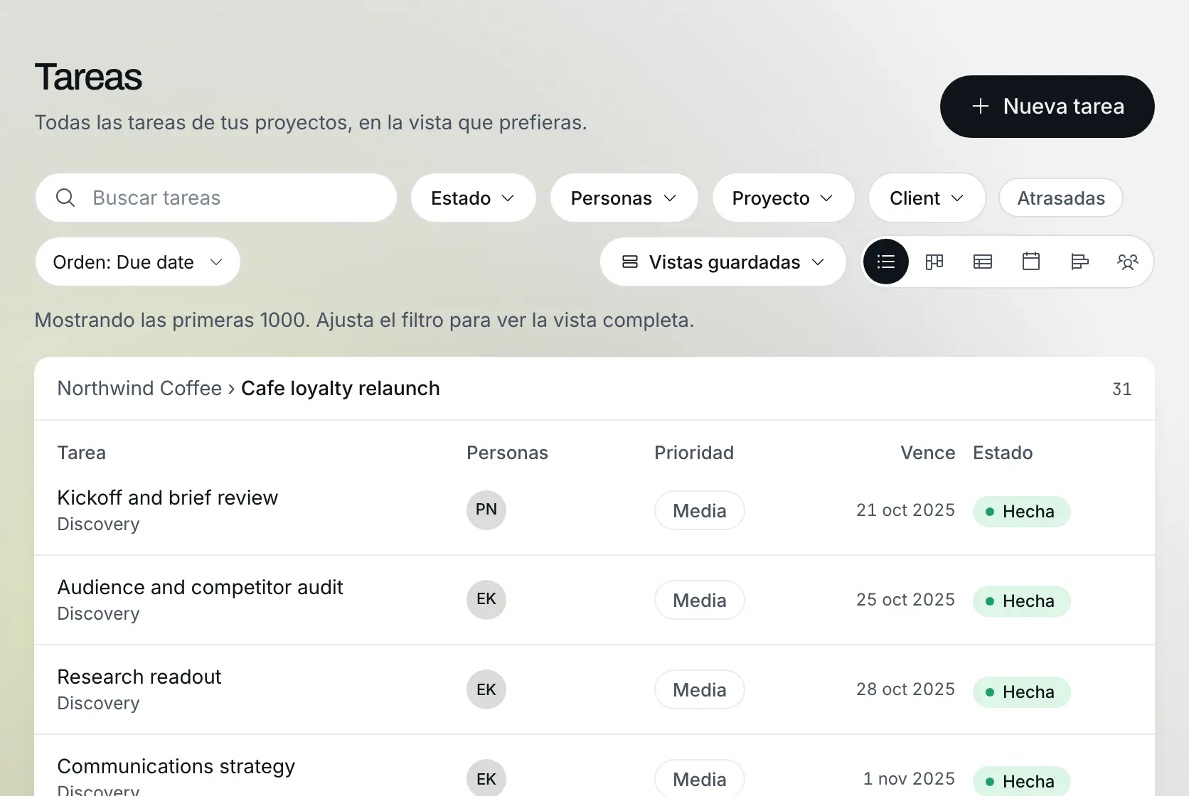This screenshot has height=796, width=1189.
Task: Click the 21 oct 2025 due date
Action: tap(905, 510)
